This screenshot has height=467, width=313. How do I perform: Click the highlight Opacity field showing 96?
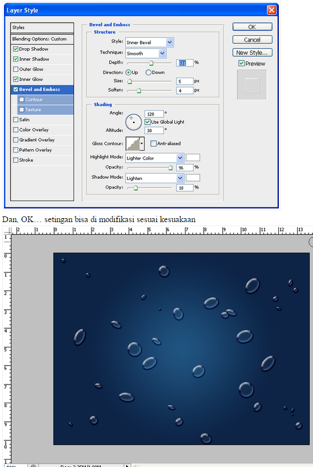185,167
